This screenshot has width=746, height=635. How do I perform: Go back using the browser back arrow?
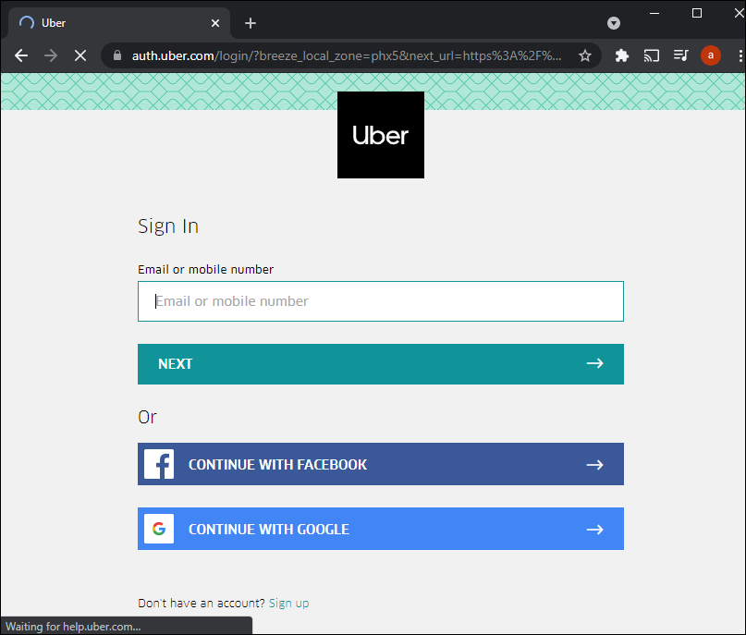21,55
